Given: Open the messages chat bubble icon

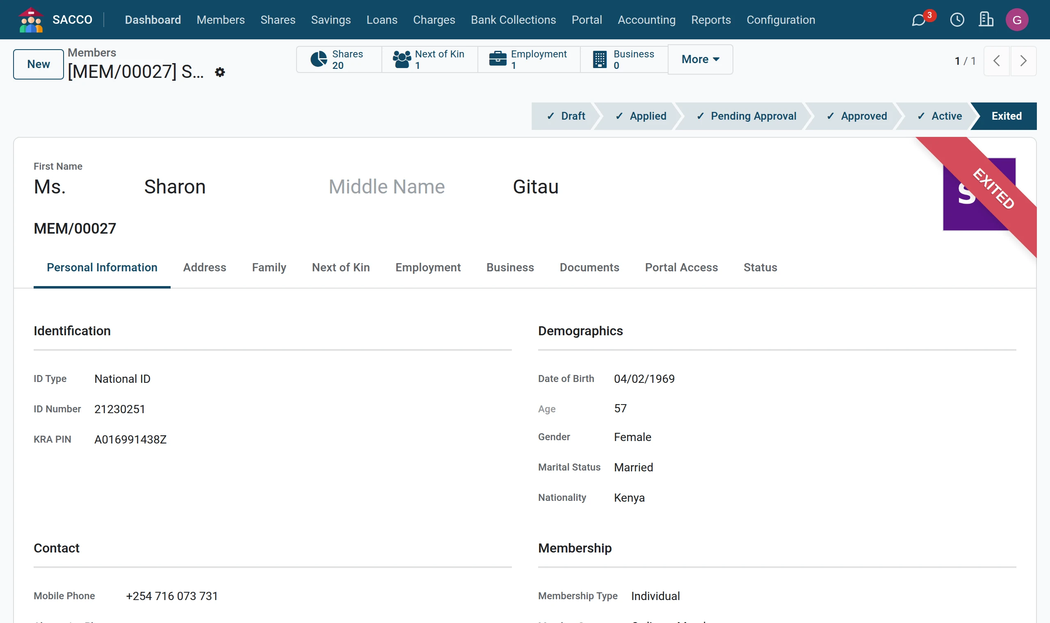Looking at the screenshot, I should 918,20.
